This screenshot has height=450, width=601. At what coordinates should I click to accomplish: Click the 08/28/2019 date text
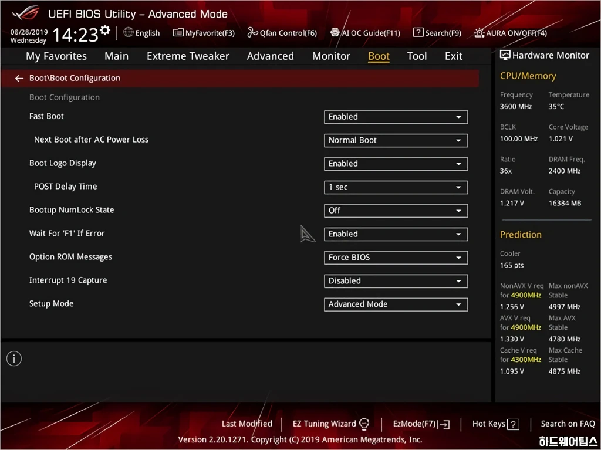pyautogui.click(x=29, y=32)
